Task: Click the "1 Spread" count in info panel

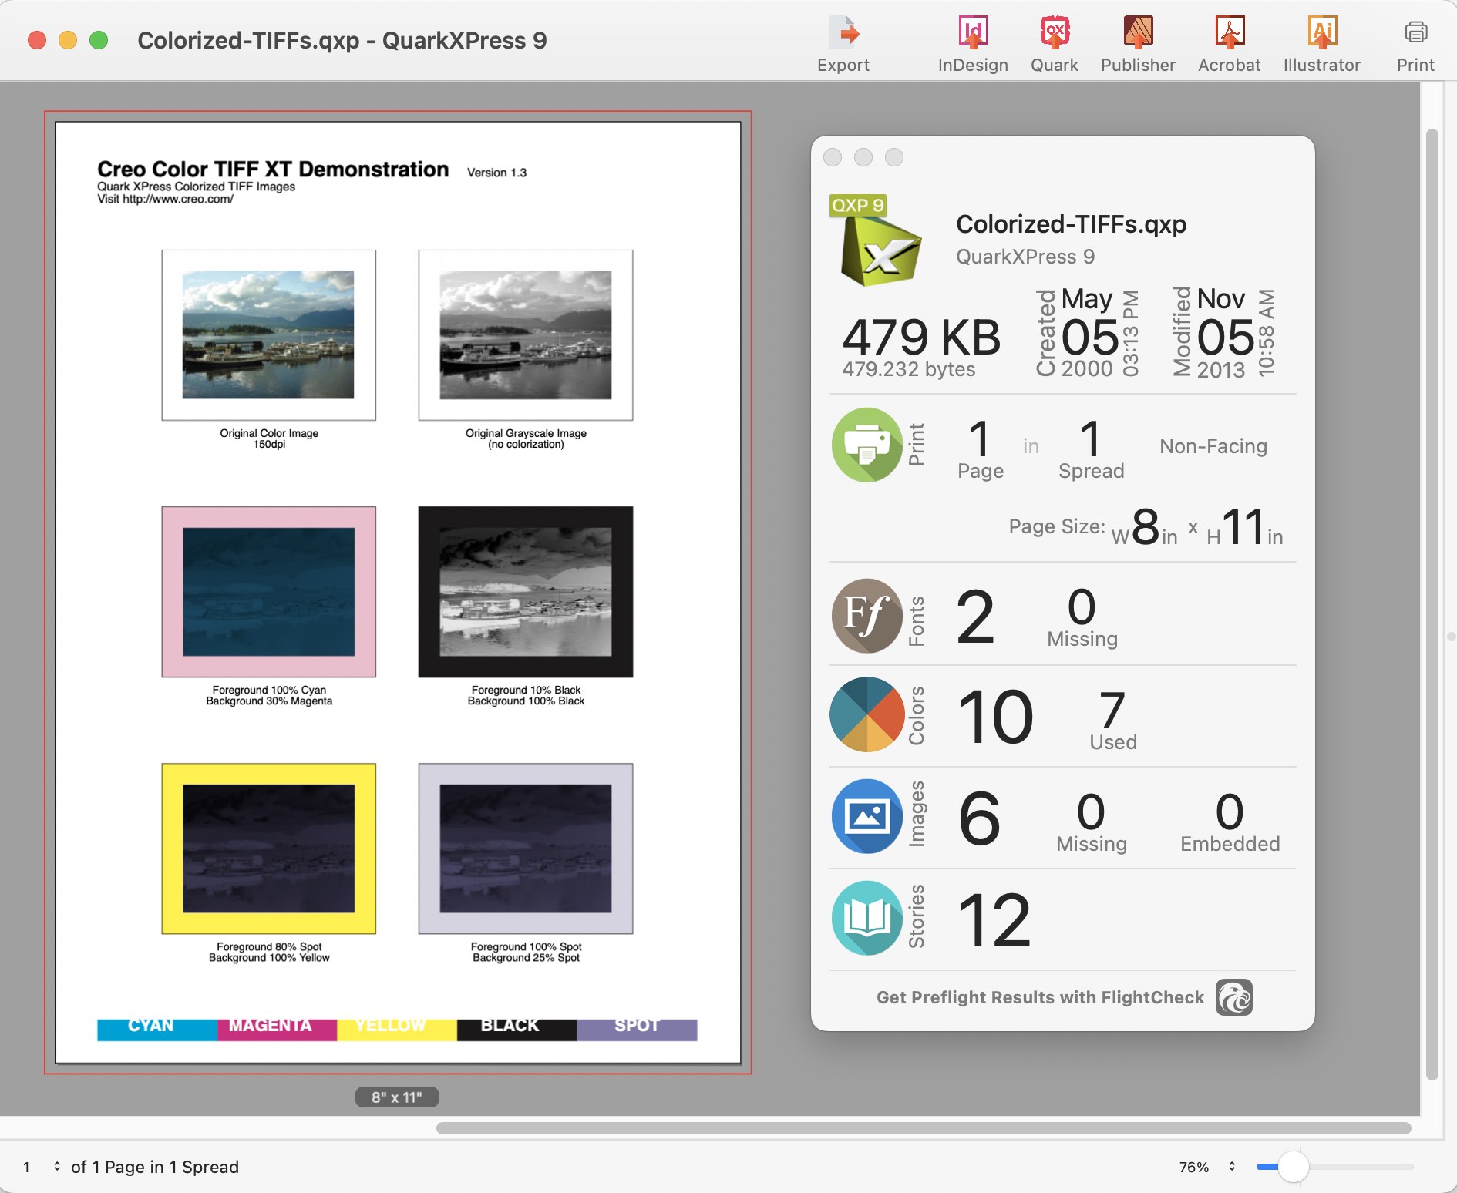Action: pos(1091,449)
